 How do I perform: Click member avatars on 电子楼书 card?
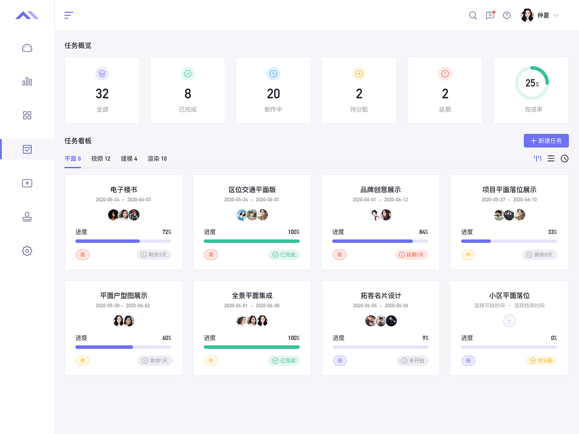(x=123, y=215)
